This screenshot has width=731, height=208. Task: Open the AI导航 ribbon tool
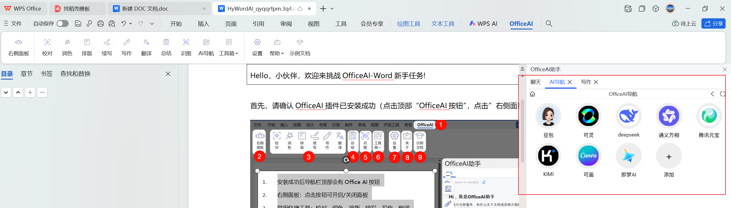206,47
